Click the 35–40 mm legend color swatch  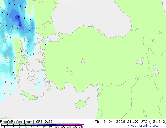pos(65,125)
